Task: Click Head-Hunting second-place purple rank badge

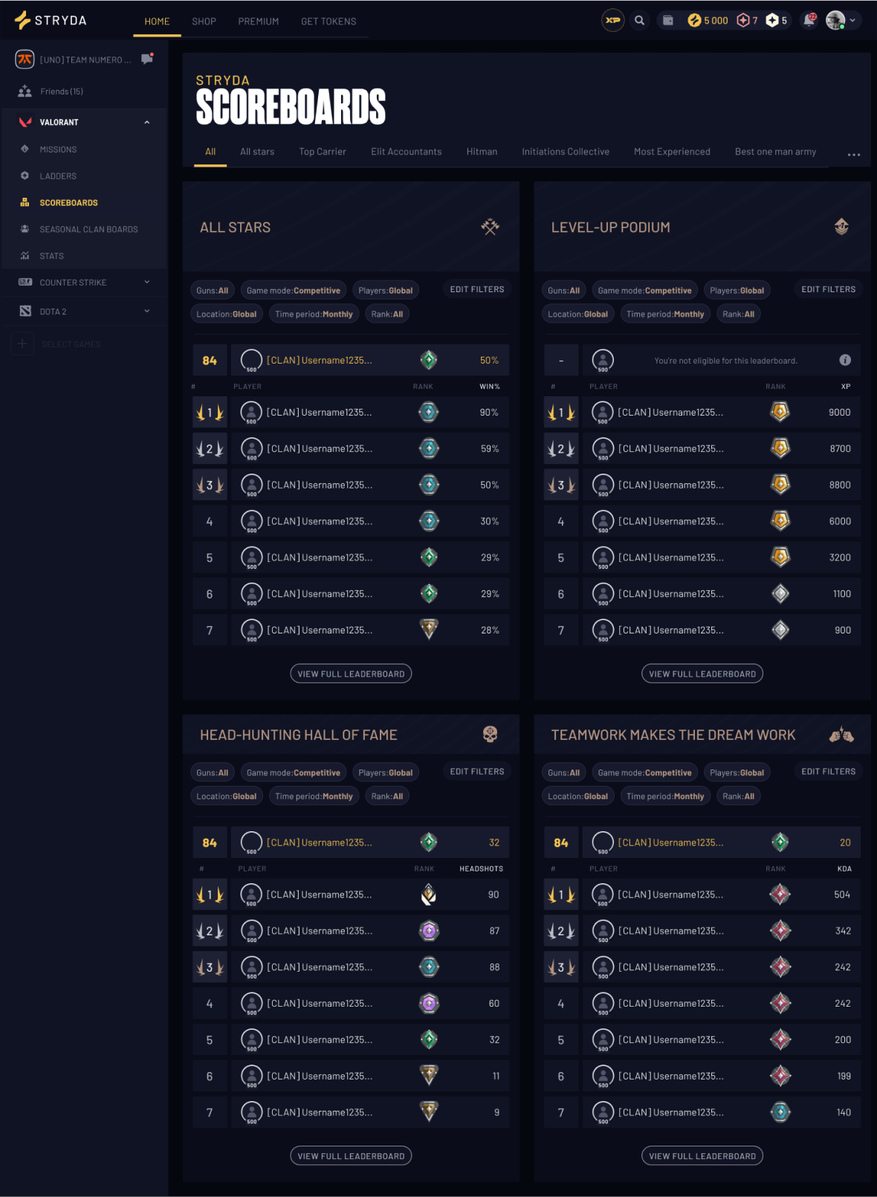Action: (x=429, y=931)
